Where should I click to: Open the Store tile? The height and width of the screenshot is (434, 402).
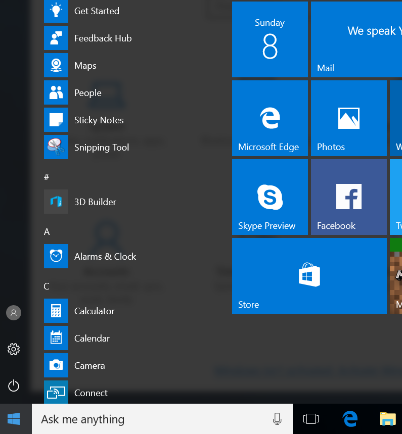309,276
